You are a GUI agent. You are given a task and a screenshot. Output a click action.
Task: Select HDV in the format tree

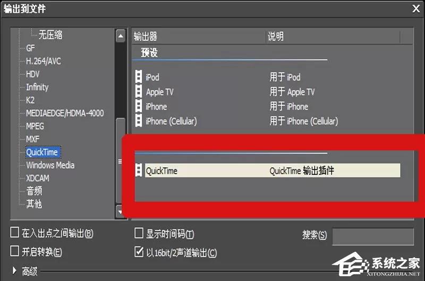point(32,74)
